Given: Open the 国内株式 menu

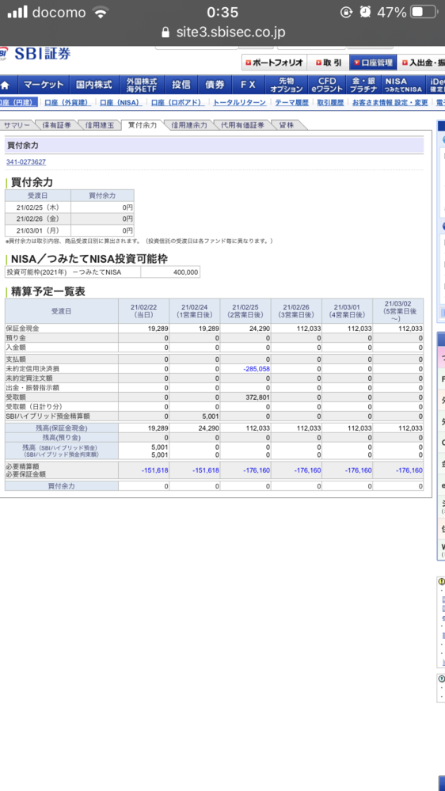Looking at the screenshot, I should point(94,85).
